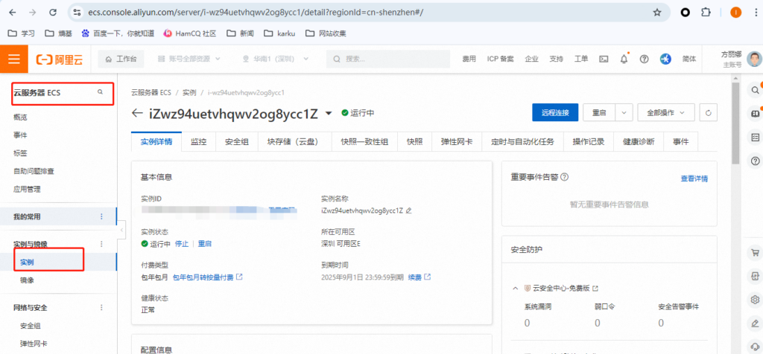The width and height of the screenshot is (763, 354).
Task: Click the top search input field
Action: click(395, 59)
